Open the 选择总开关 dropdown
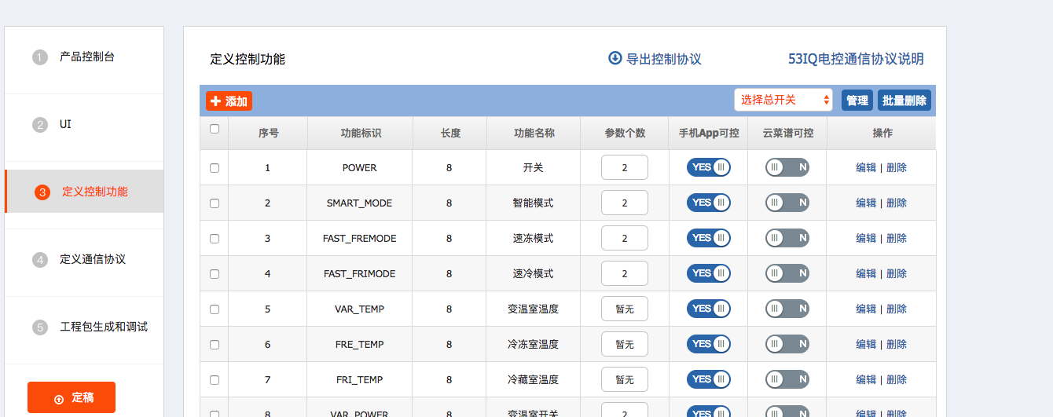 tap(783, 100)
